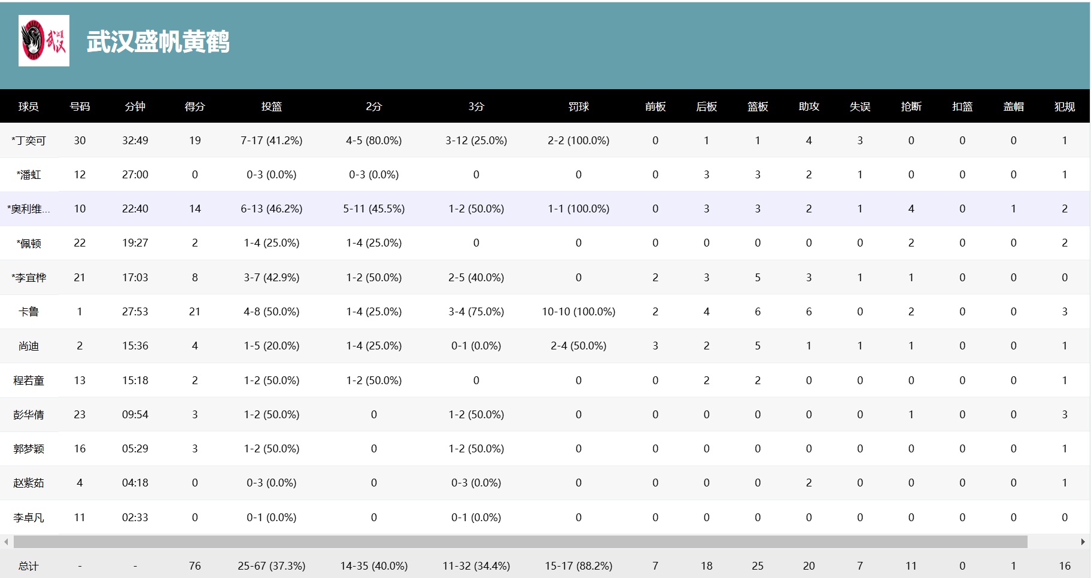Select player 卡鲁 row name
The height and width of the screenshot is (578, 1091).
click(29, 312)
